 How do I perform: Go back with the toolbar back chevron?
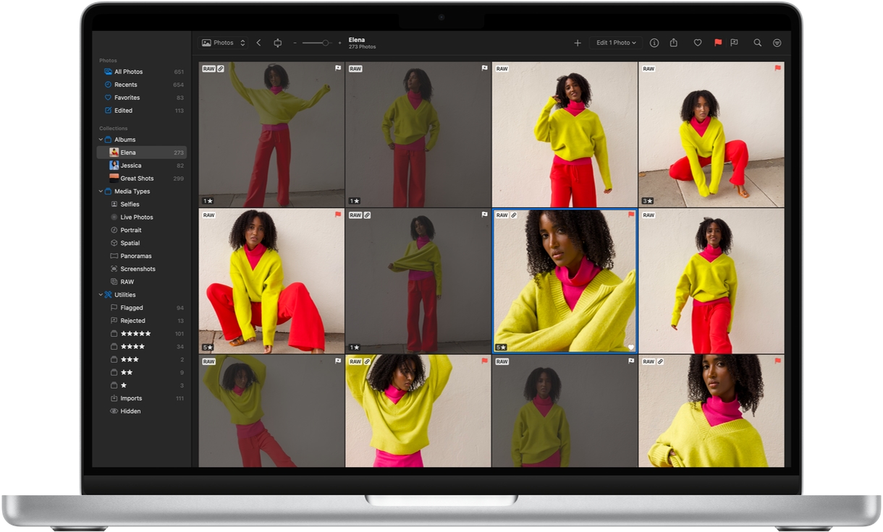(x=258, y=43)
